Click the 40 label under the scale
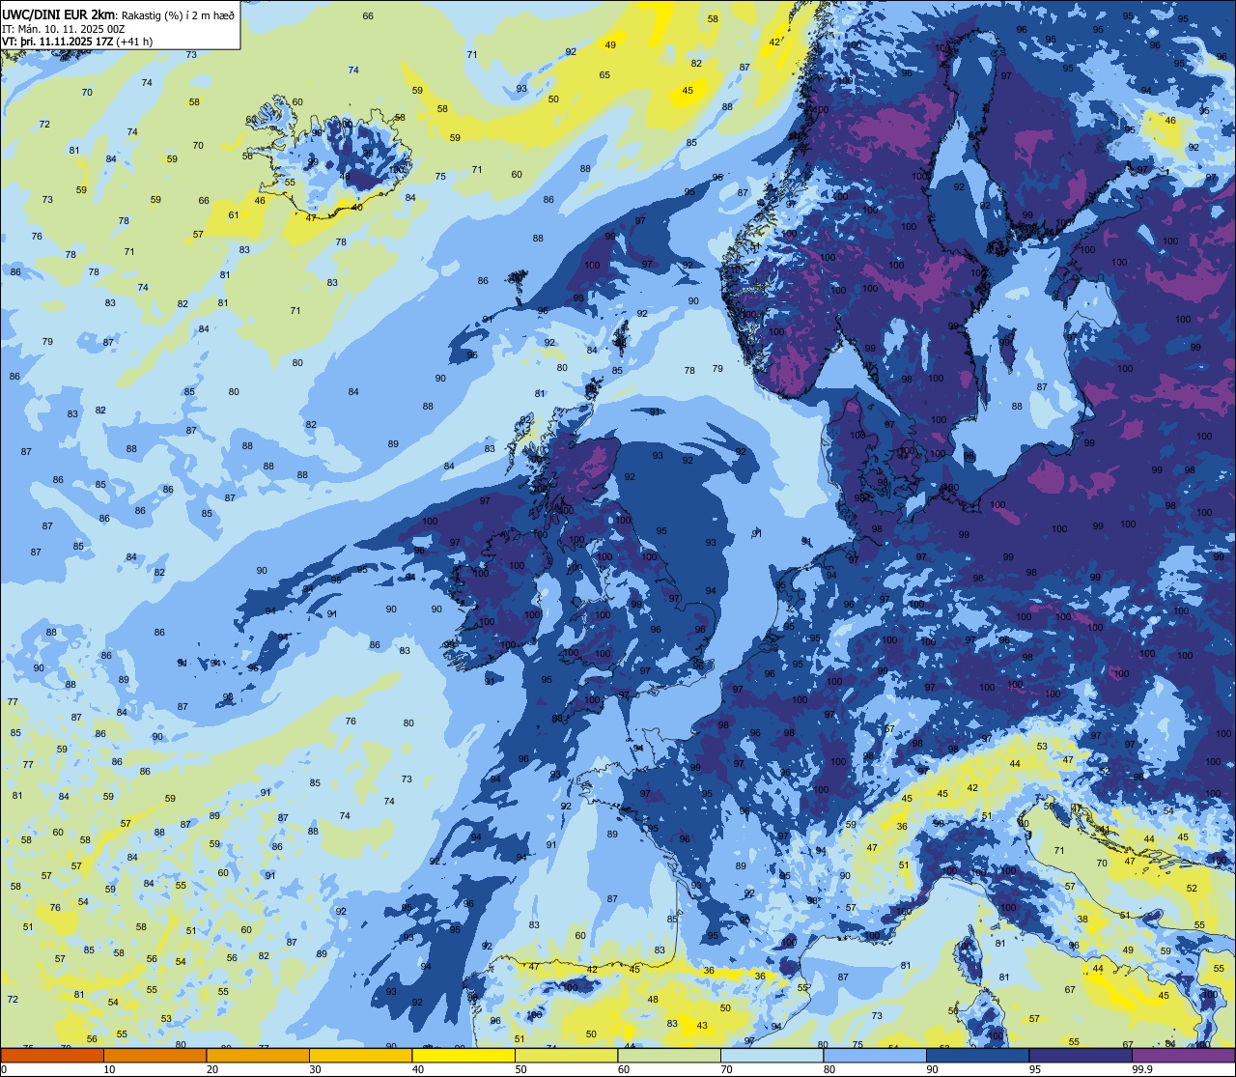Screen dimensions: 1236x1077 coord(417,1069)
